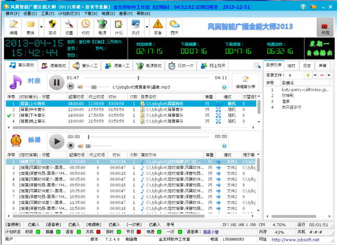
Task: Click the magnifier search icon beside tabs
Action: coord(257,65)
